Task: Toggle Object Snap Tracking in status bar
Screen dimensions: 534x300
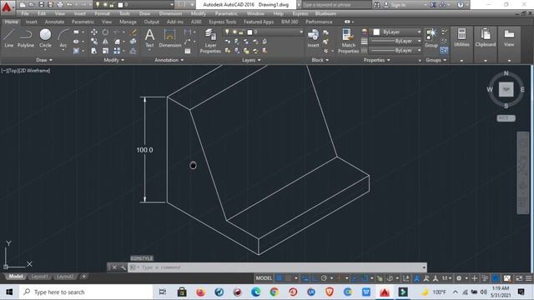Action: point(354,278)
